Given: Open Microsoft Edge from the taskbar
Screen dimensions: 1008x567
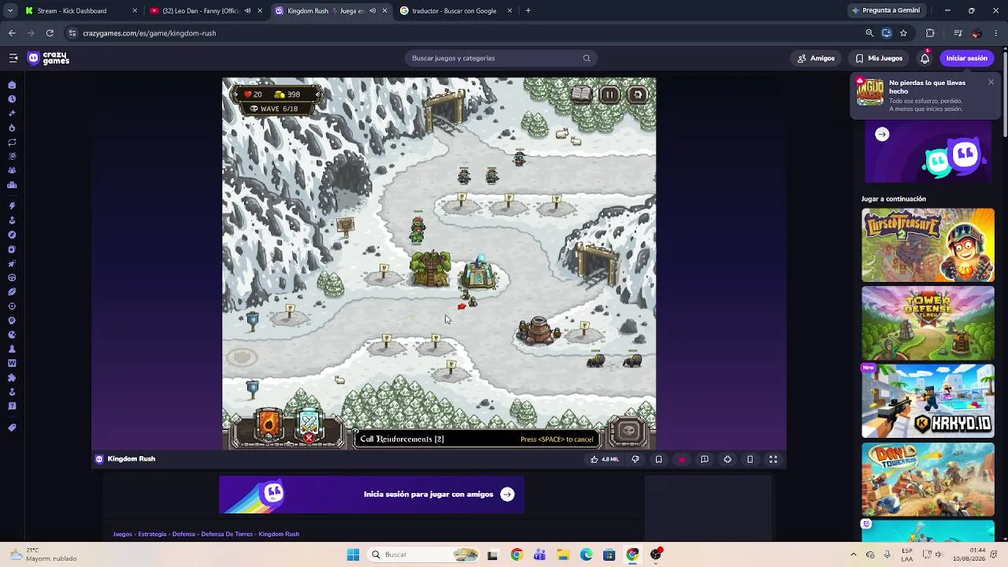Looking at the screenshot, I should pyautogui.click(x=586, y=555).
